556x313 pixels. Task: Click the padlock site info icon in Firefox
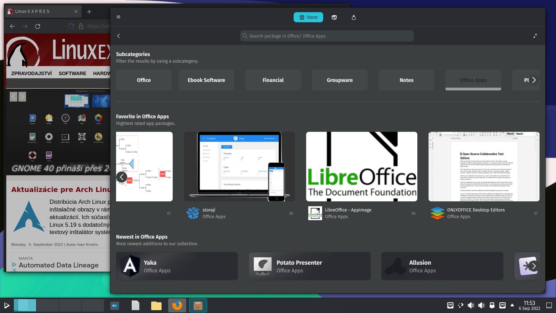81,26
